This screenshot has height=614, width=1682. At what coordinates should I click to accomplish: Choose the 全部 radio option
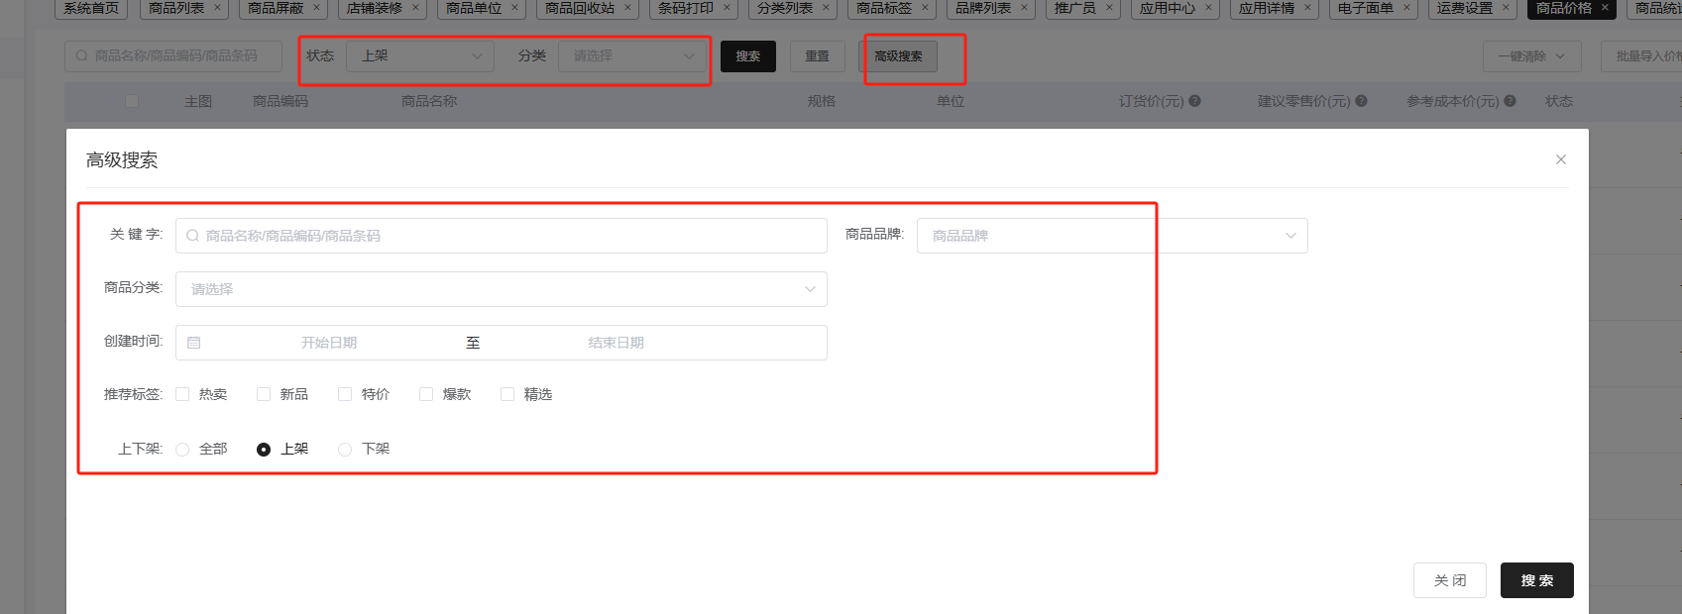[x=182, y=450]
